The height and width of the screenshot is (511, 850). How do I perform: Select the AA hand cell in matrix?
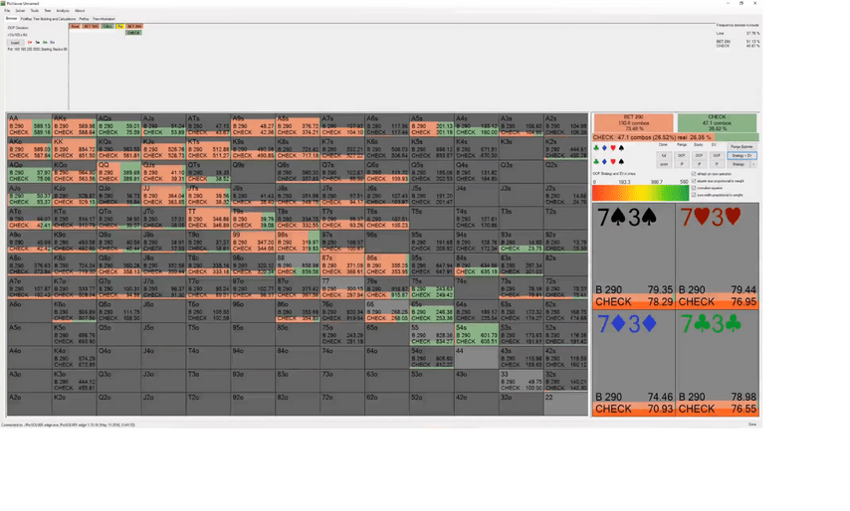tap(29, 125)
